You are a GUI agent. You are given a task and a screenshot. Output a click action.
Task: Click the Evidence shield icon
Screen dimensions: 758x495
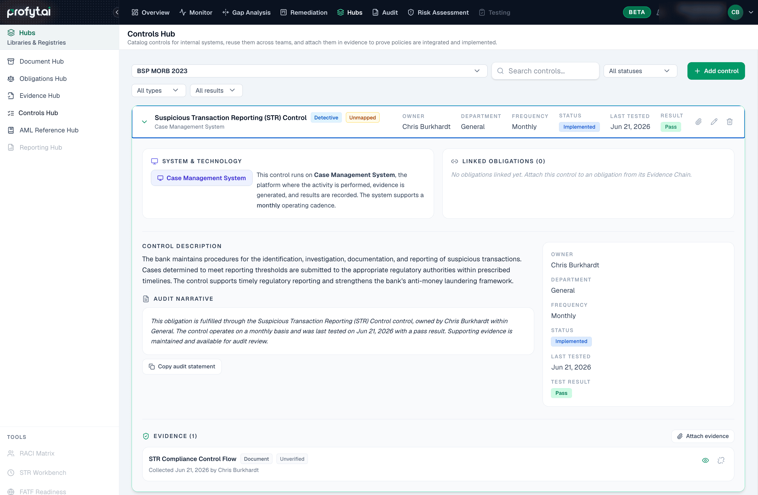coord(146,436)
